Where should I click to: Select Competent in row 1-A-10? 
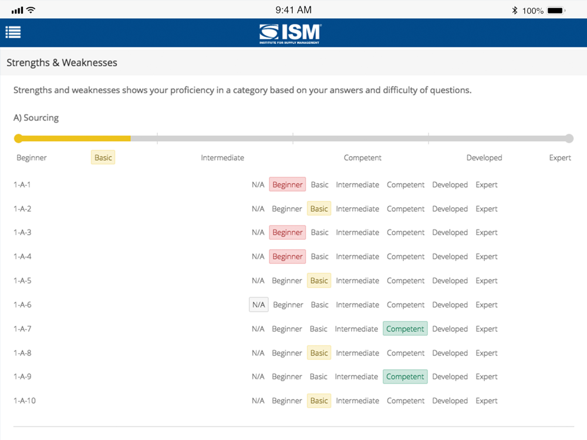[406, 400]
